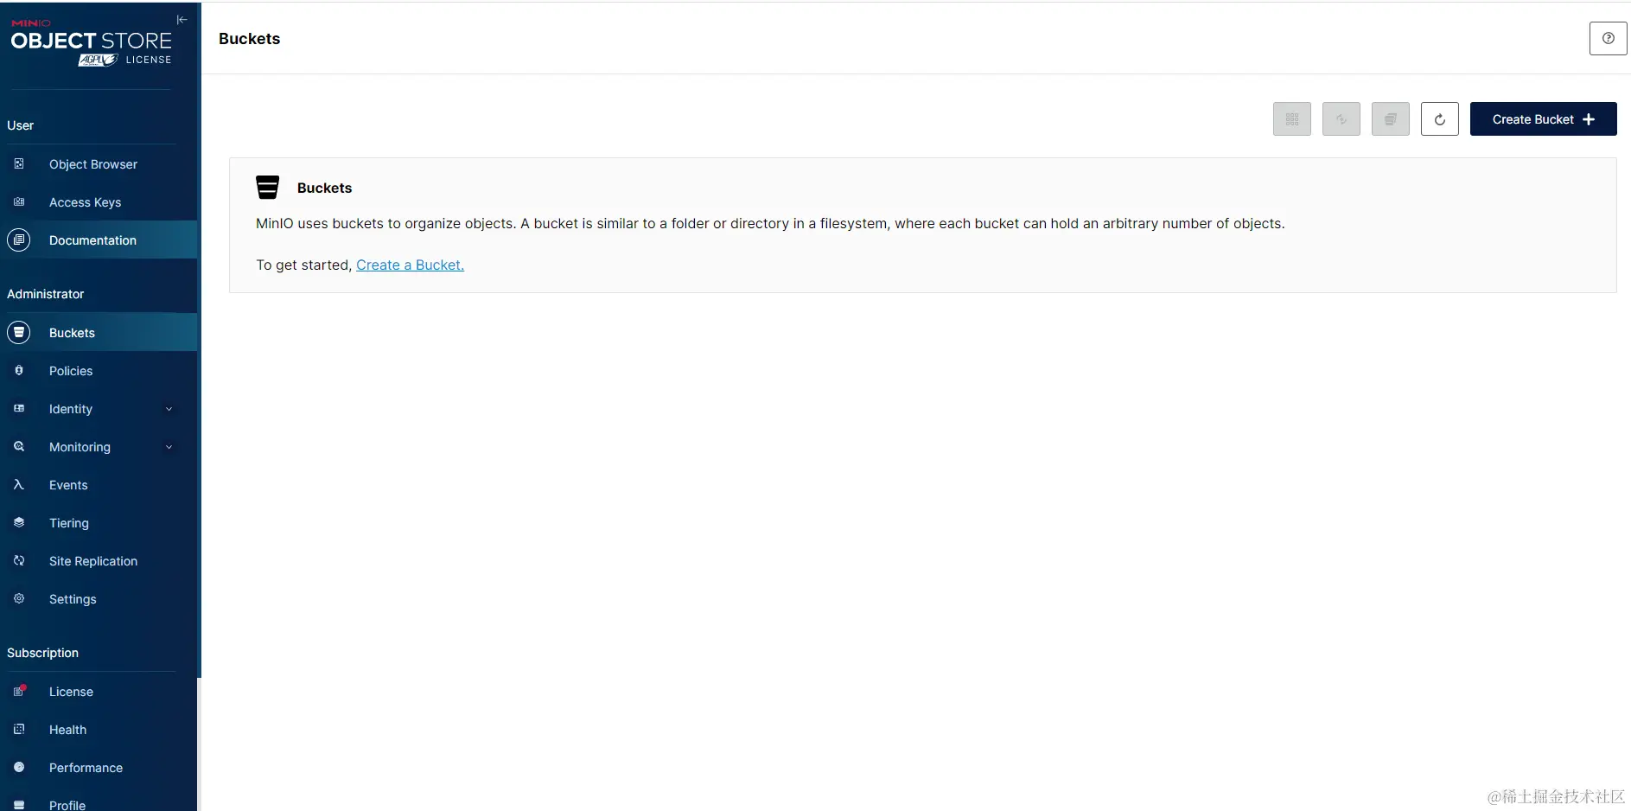Screen dimensions: 1631x811
Task: Click the Monitoring magnifier icon
Action: pos(19,446)
